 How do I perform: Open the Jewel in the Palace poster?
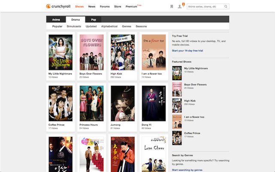click(x=123, y=154)
